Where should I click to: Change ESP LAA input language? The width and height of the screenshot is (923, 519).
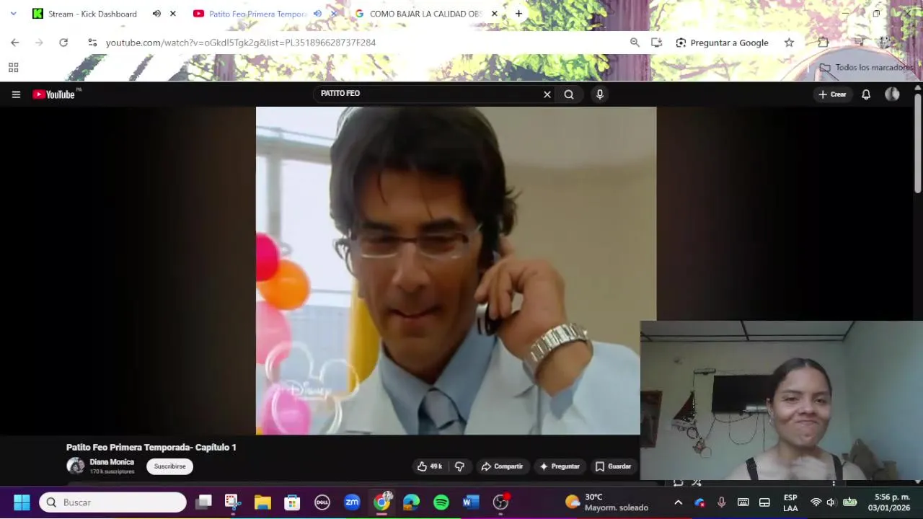[790, 502]
